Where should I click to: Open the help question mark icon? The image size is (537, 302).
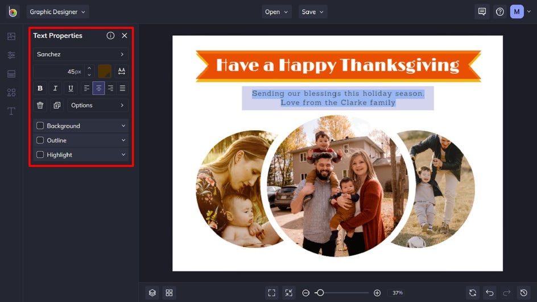[500, 11]
